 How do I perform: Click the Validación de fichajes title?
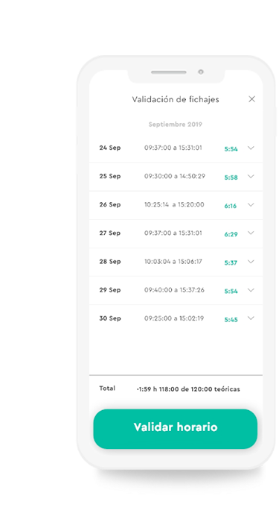pos(176,99)
